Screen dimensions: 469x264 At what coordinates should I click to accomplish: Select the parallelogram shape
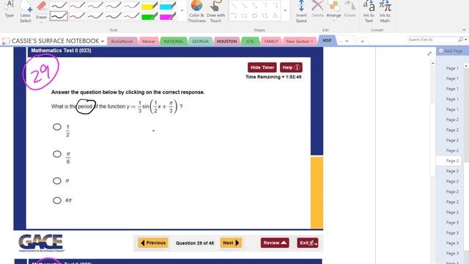coord(265,15)
